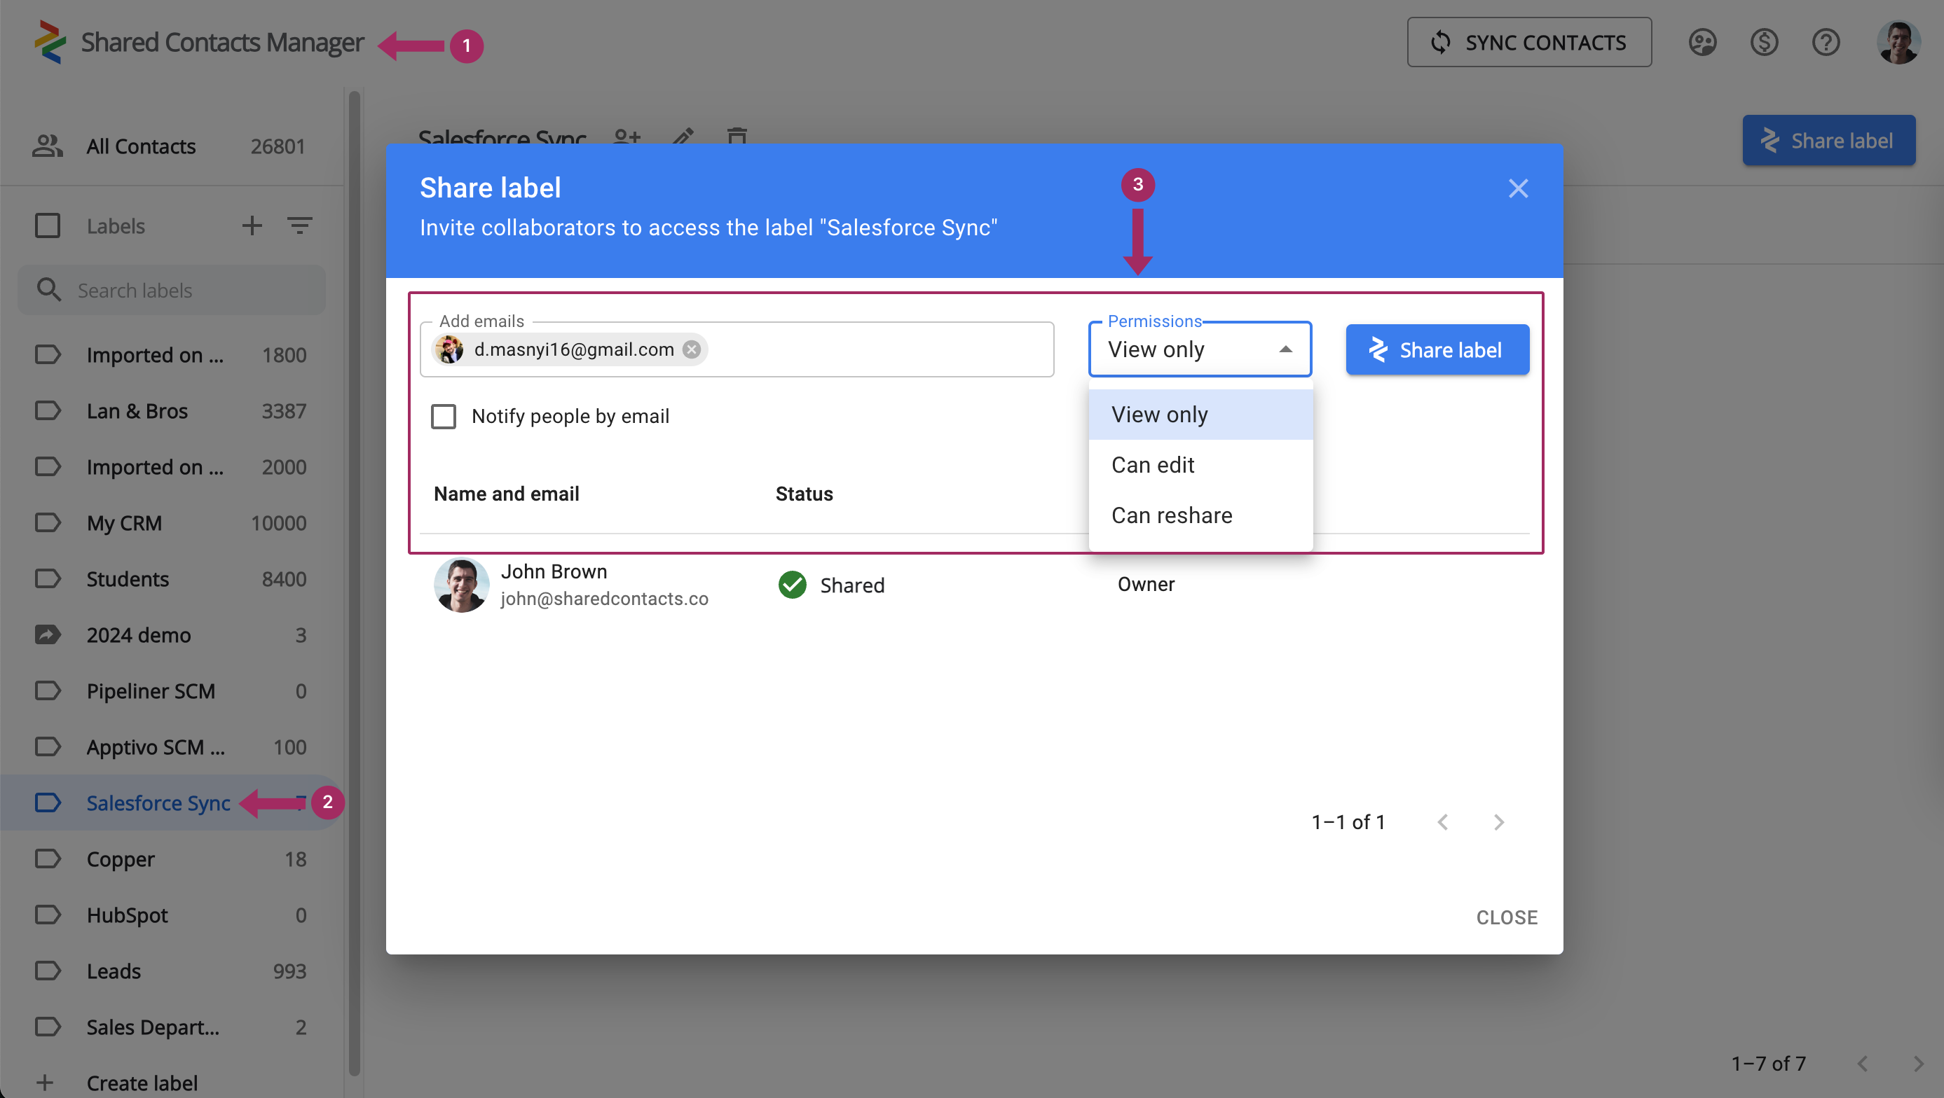Click Share label button in dialog
Image resolution: width=1944 pixels, height=1098 pixels.
1437,349
